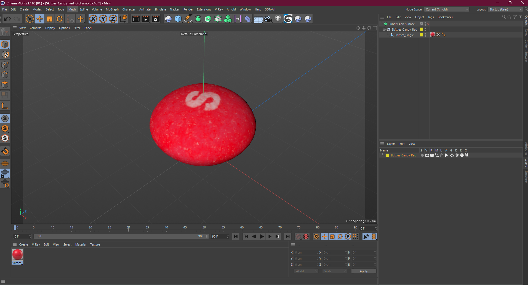
Task: Switch to Edges mode
Action: [x=5, y=75]
